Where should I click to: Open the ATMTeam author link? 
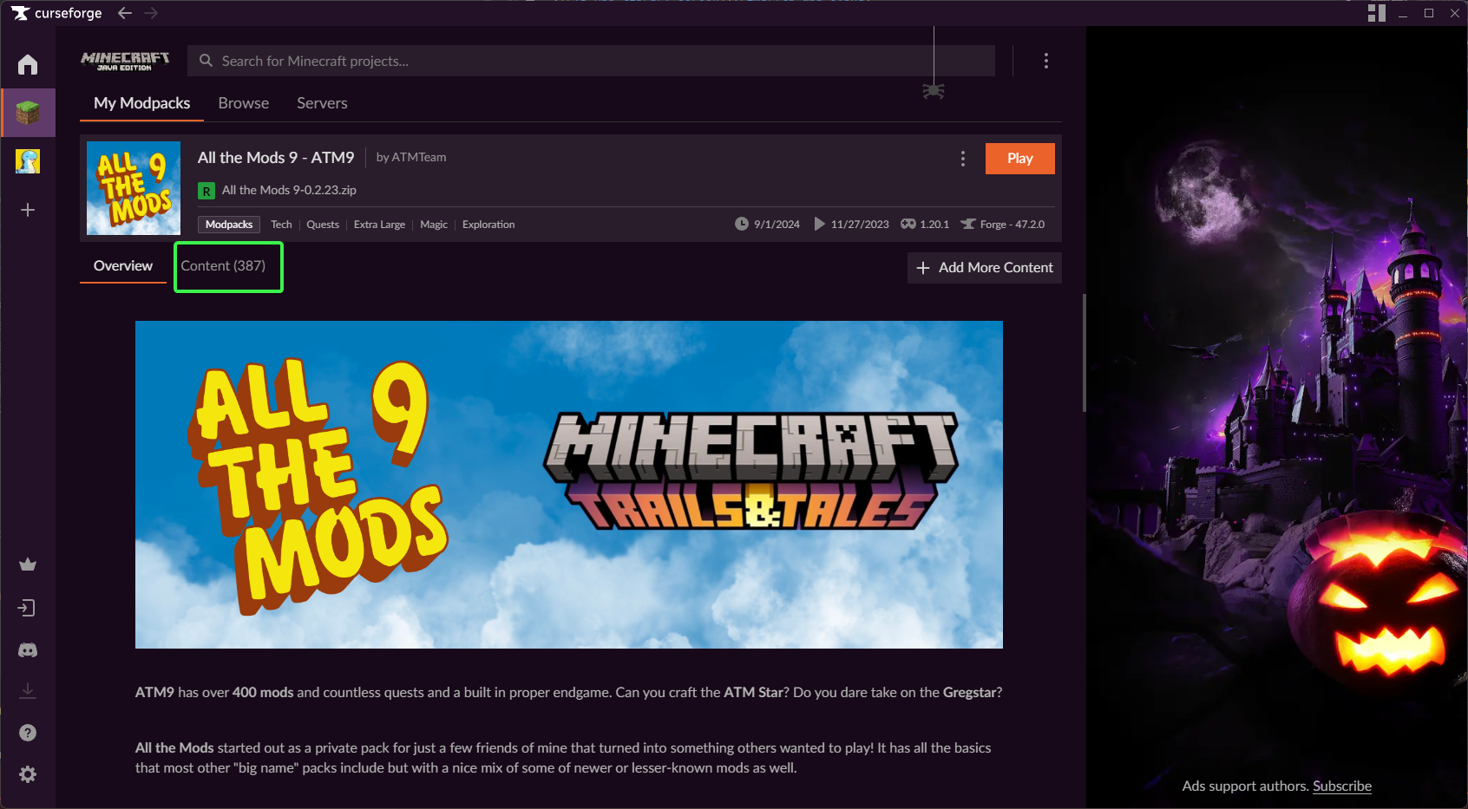point(418,158)
